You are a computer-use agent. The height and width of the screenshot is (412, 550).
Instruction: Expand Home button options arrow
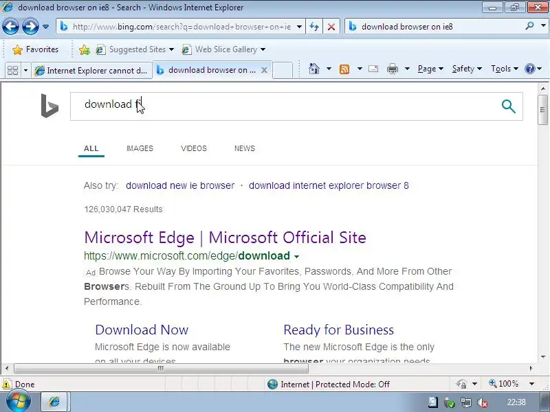point(329,69)
